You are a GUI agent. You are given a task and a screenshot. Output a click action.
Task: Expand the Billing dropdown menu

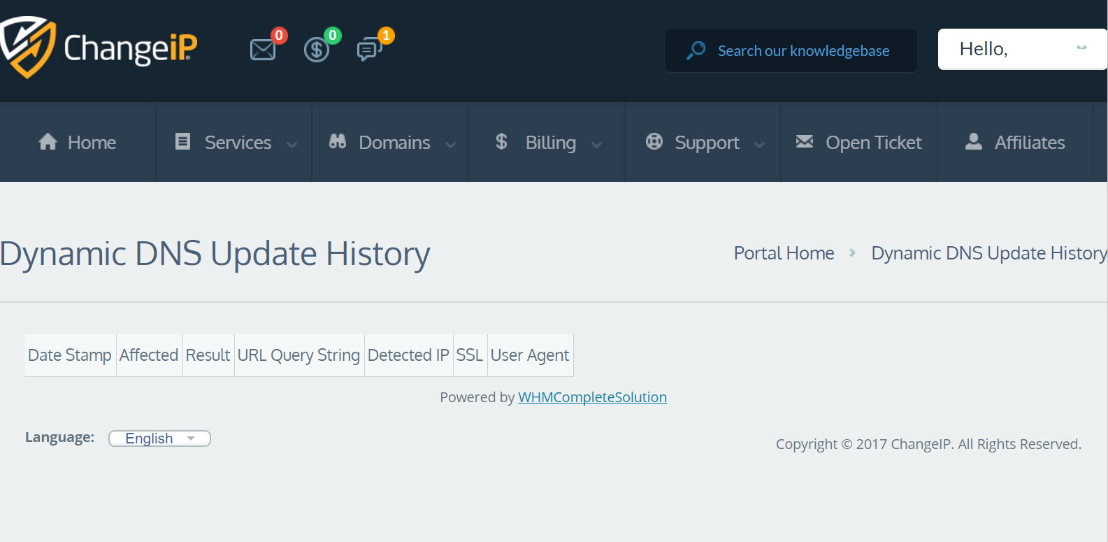coord(547,143)
